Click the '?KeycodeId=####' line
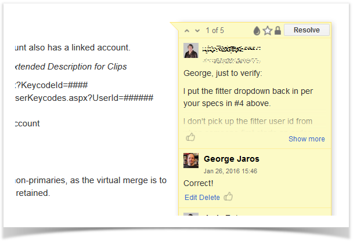The image size is (357, 244). click(x=52, y=85)
